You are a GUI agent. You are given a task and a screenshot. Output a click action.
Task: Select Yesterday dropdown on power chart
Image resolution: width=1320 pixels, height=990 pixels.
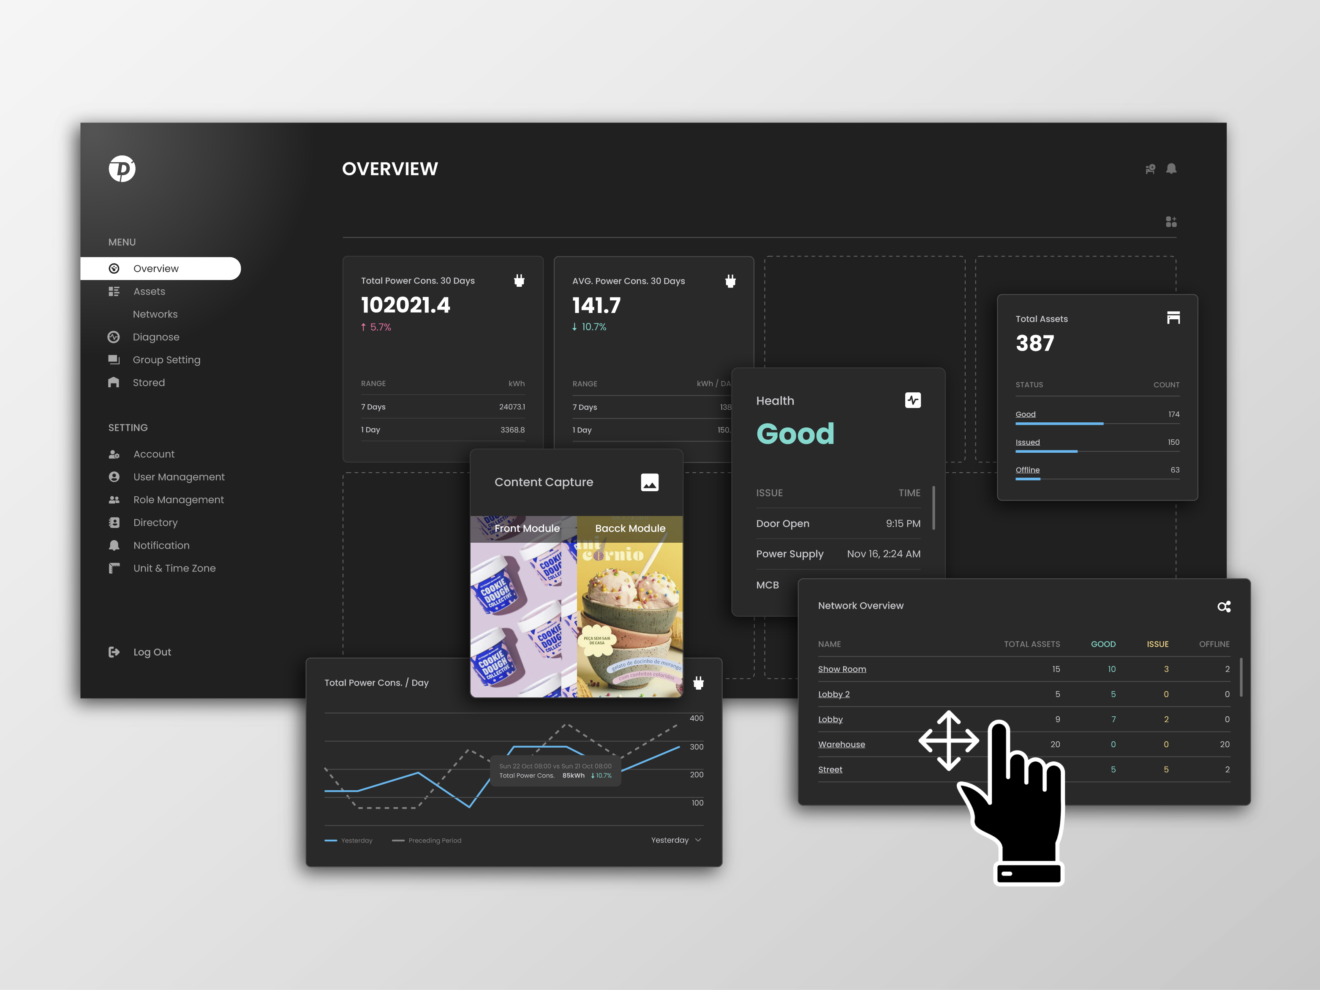click(x=681, y=839)
